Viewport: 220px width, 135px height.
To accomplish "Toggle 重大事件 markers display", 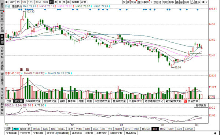I will [143, 2].
